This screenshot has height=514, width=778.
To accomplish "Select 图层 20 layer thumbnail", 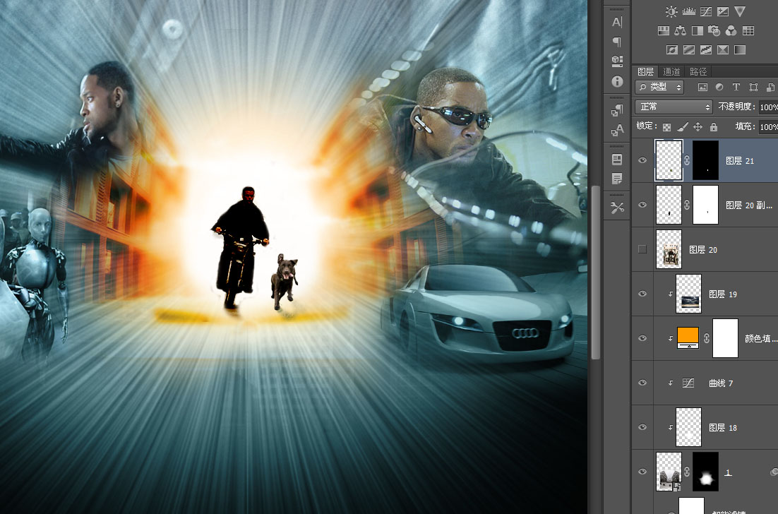I will coord(669,249).
